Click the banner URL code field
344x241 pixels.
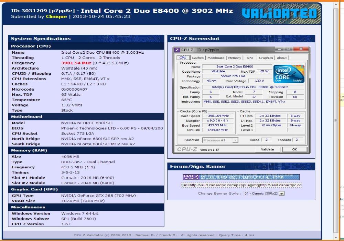tap(241, 185)
